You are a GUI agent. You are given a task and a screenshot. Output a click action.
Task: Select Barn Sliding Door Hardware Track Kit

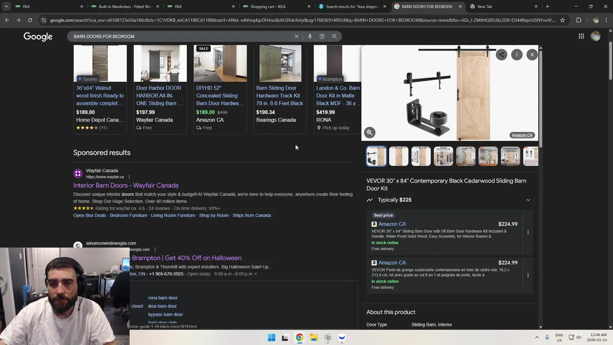tap(280, 89)
